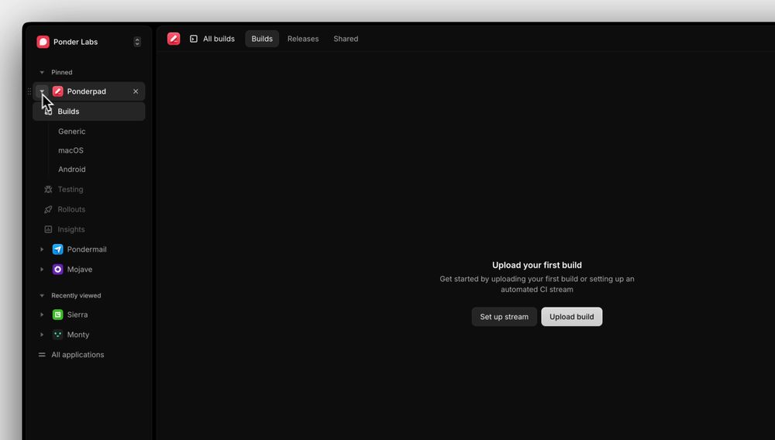Click the All applications list icon
Viewport: 775px width, 440px height.
click(x=42, y=355)
